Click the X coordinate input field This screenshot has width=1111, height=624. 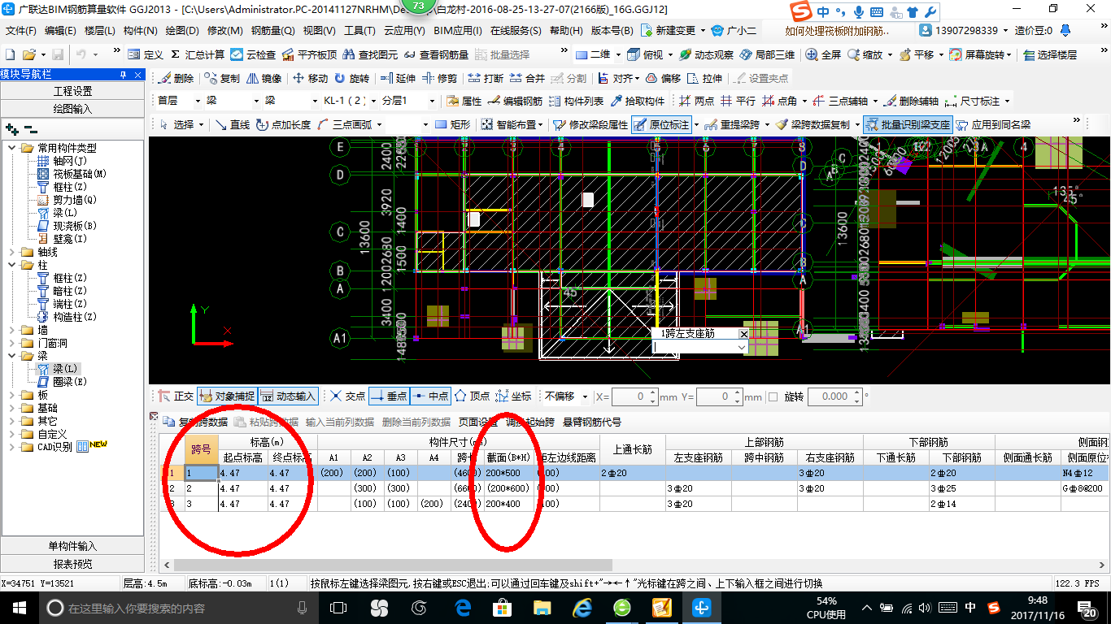pos(633,396)
